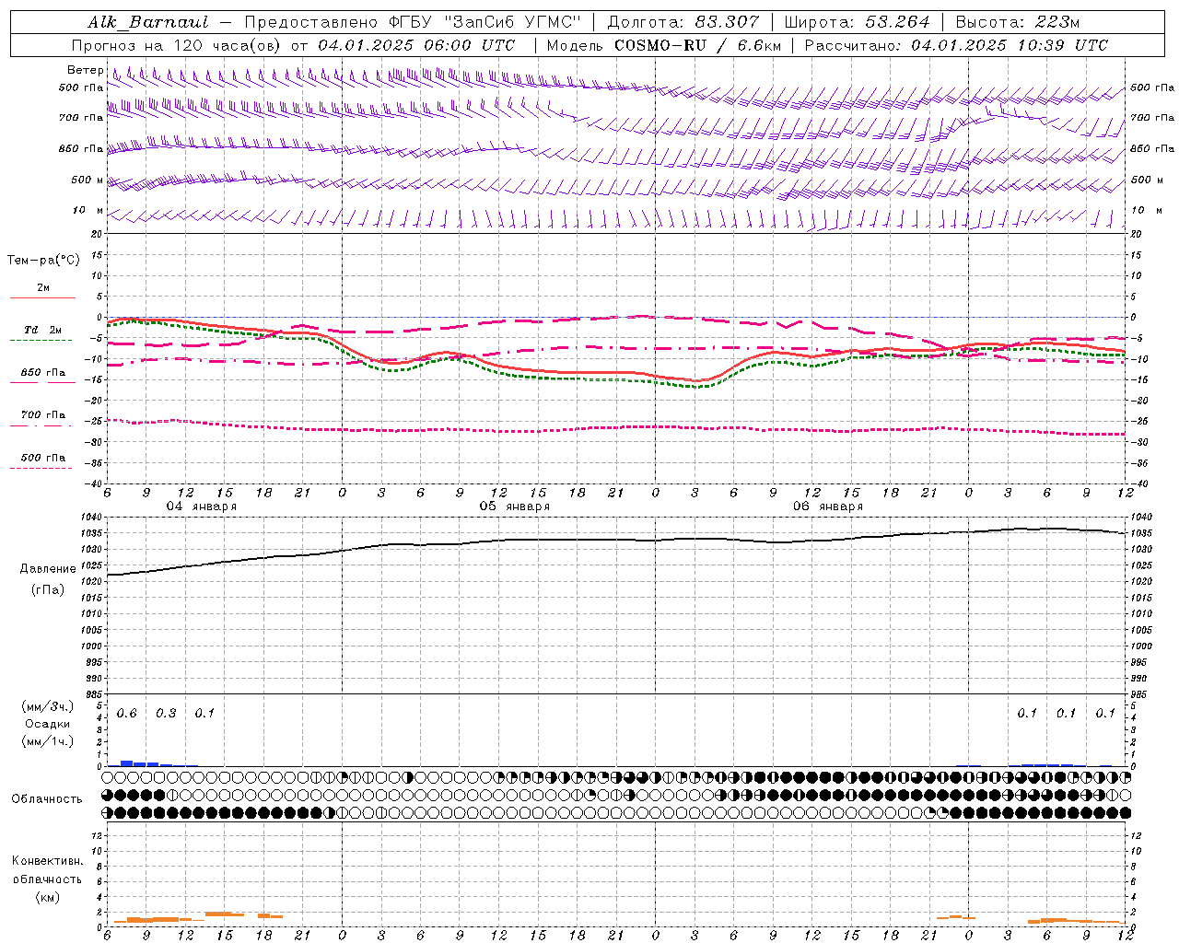
Task: Click the dotted line sample under temperature-legend 500 гПа
Action: tap(41, 468)
